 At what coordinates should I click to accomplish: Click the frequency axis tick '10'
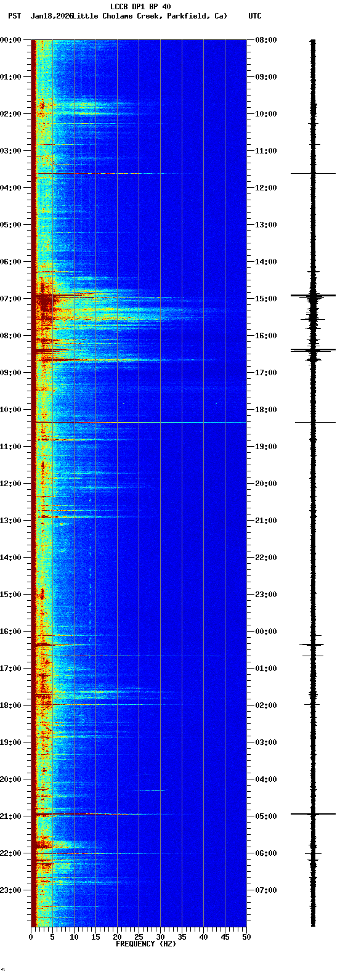(x=74, y=937)
